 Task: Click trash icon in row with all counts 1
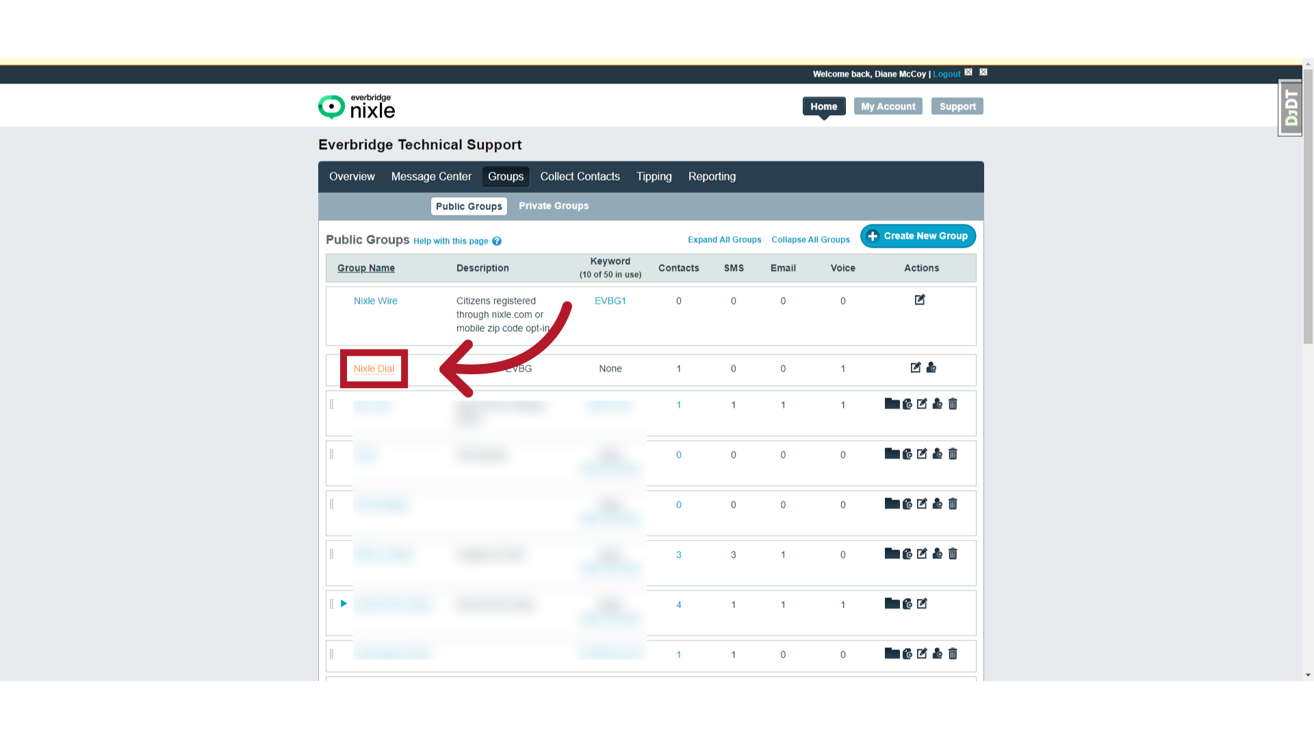[x=953, y=404]
